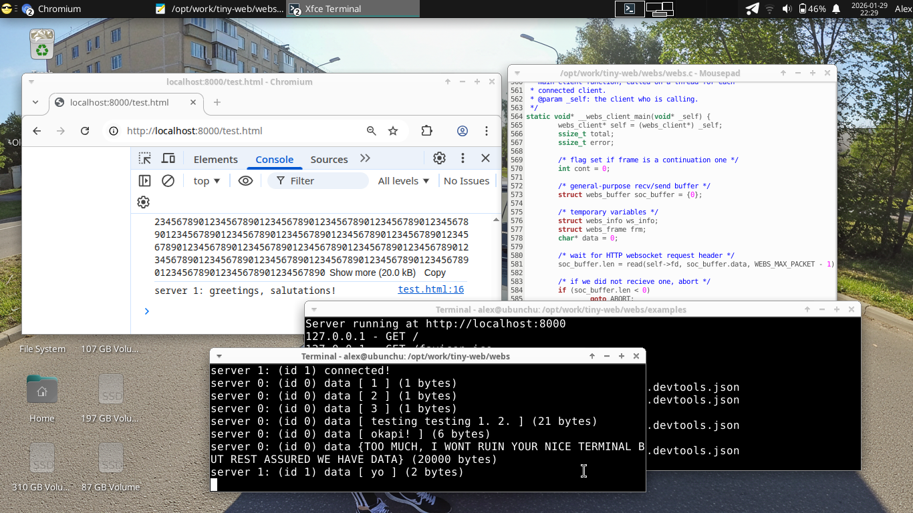Click the console vertical scrollbar
The height and width of the screenshot is (513, 913).
(x=496, y=256)
